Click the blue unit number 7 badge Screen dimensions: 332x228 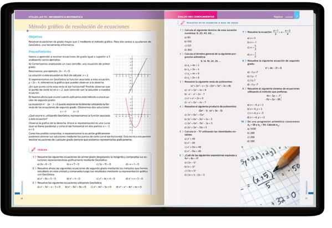click(x=297, y=16)
